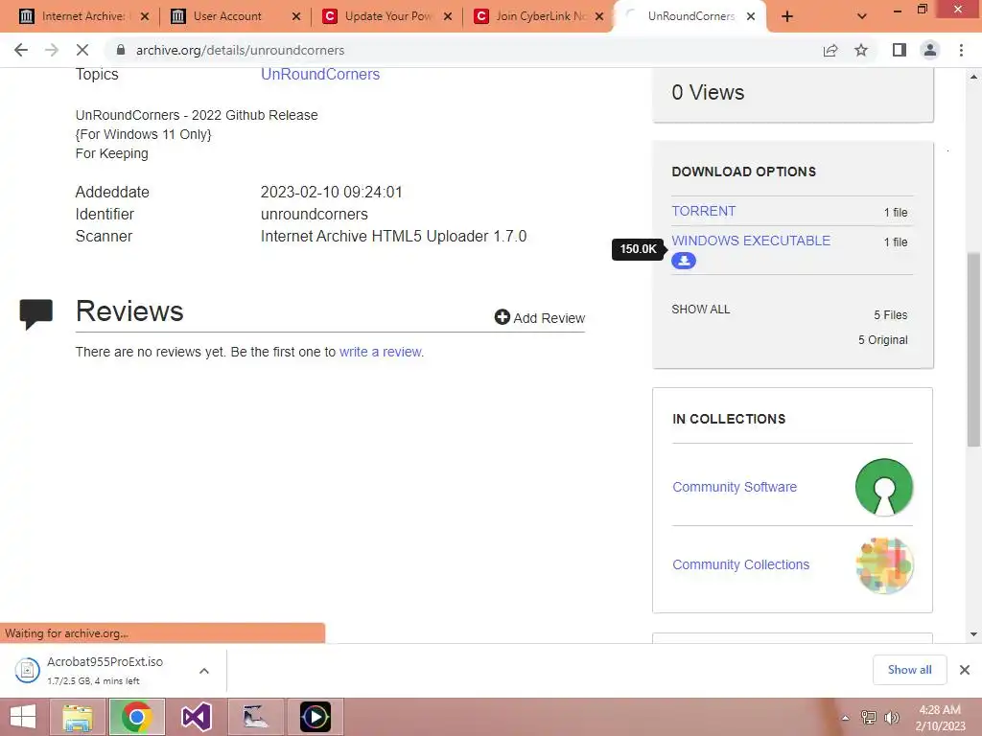Close the User Account tab
The width and height of the screenshot is (982, 736).
(x=296, y=16)
